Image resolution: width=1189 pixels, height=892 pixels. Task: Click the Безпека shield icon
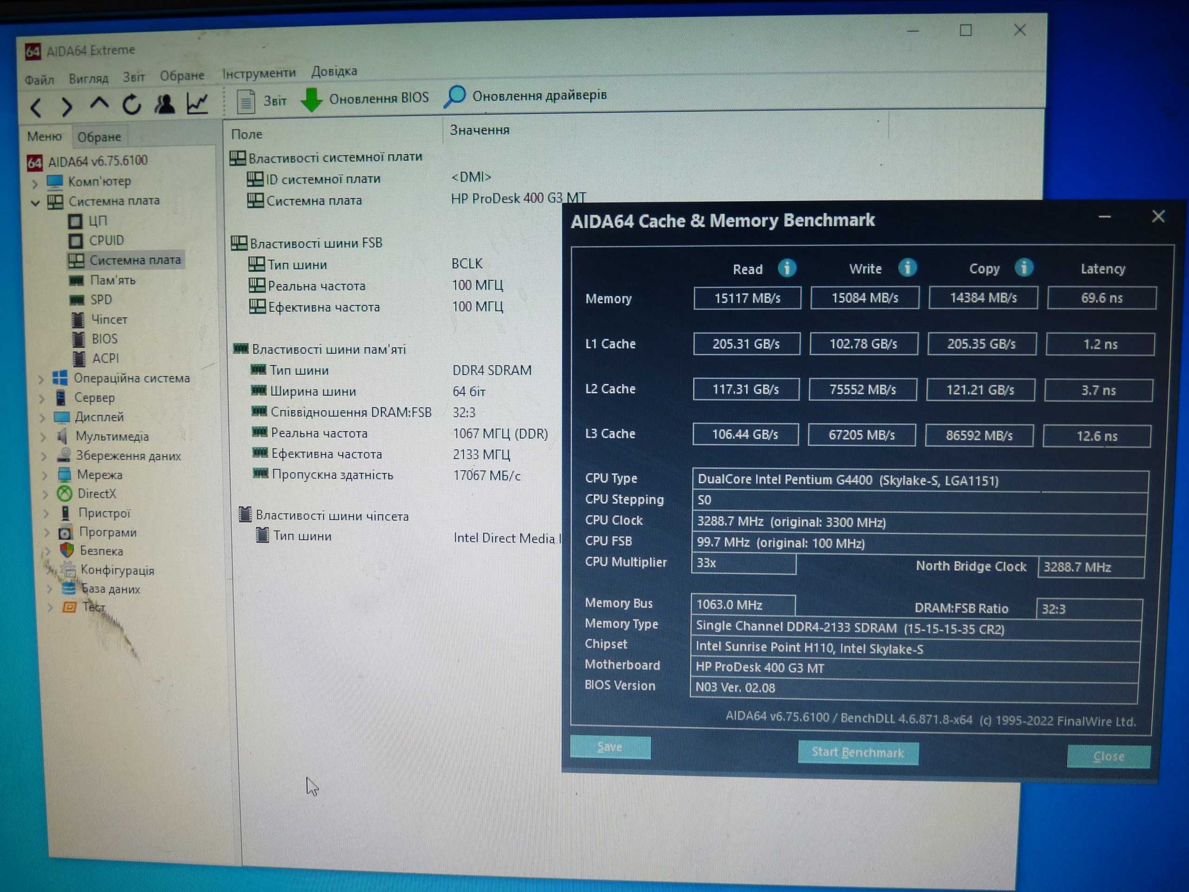[x=67, y=551]
